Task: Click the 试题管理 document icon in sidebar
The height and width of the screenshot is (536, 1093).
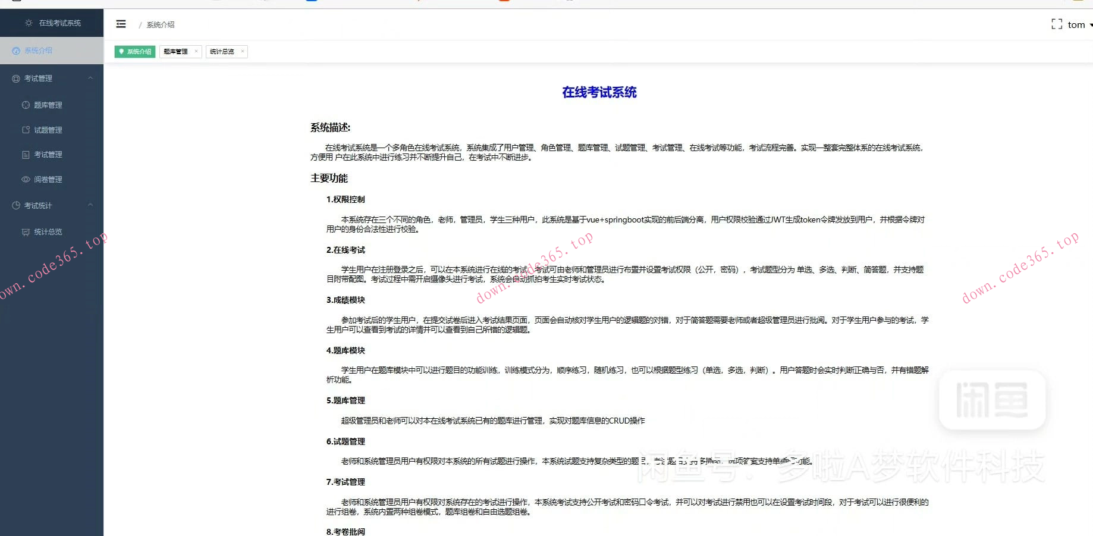Action: click(26, 129)
